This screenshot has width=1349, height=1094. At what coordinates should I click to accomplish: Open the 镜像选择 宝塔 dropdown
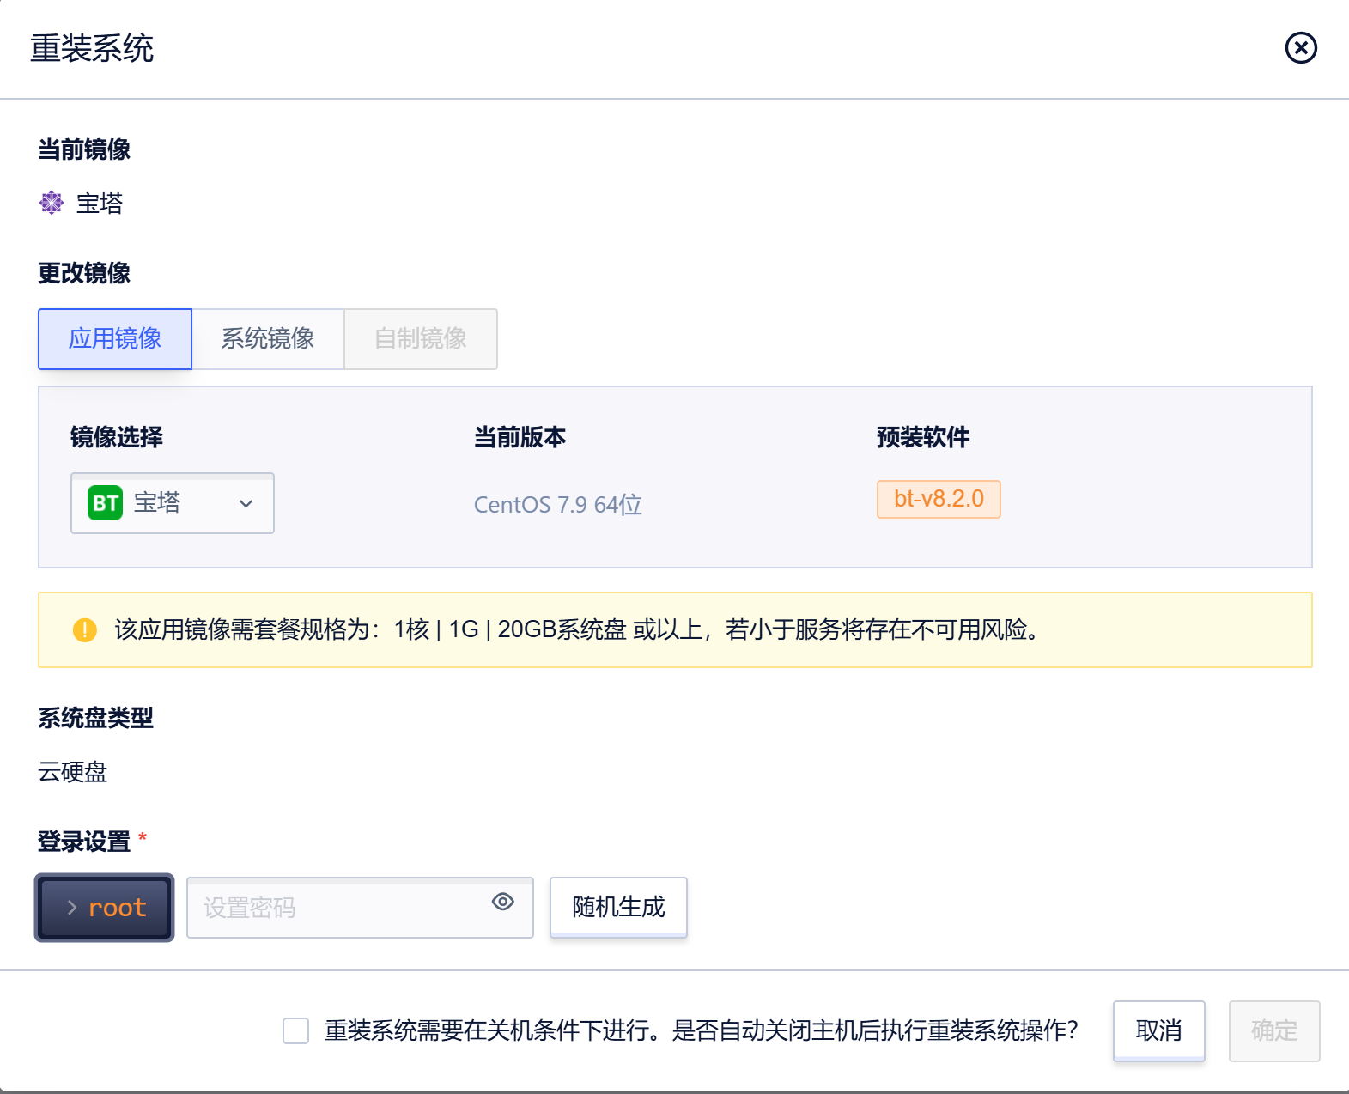pyautogui.click(x=172, y=503)
